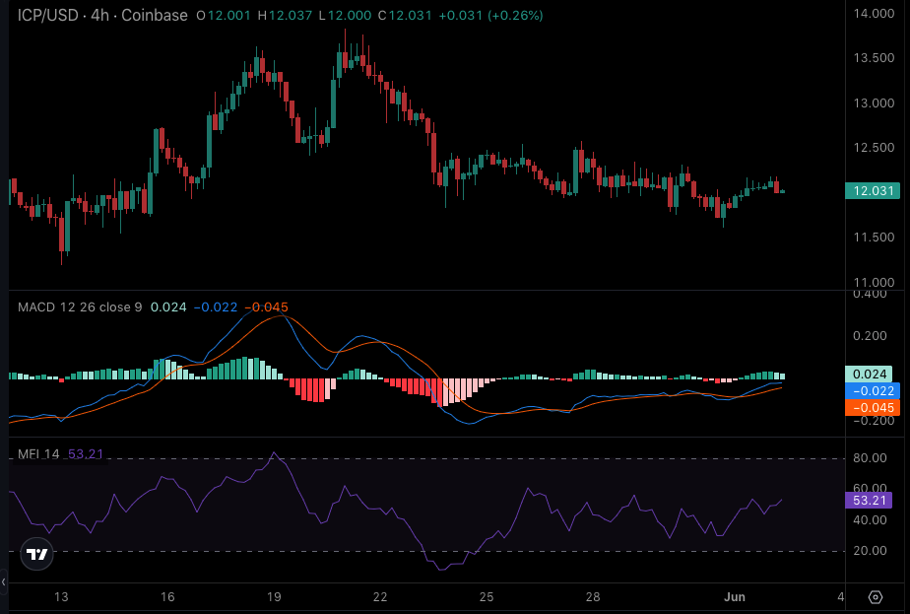Click date 25 on the time axis
Viewport: 910px width, 614px height.
487,597
